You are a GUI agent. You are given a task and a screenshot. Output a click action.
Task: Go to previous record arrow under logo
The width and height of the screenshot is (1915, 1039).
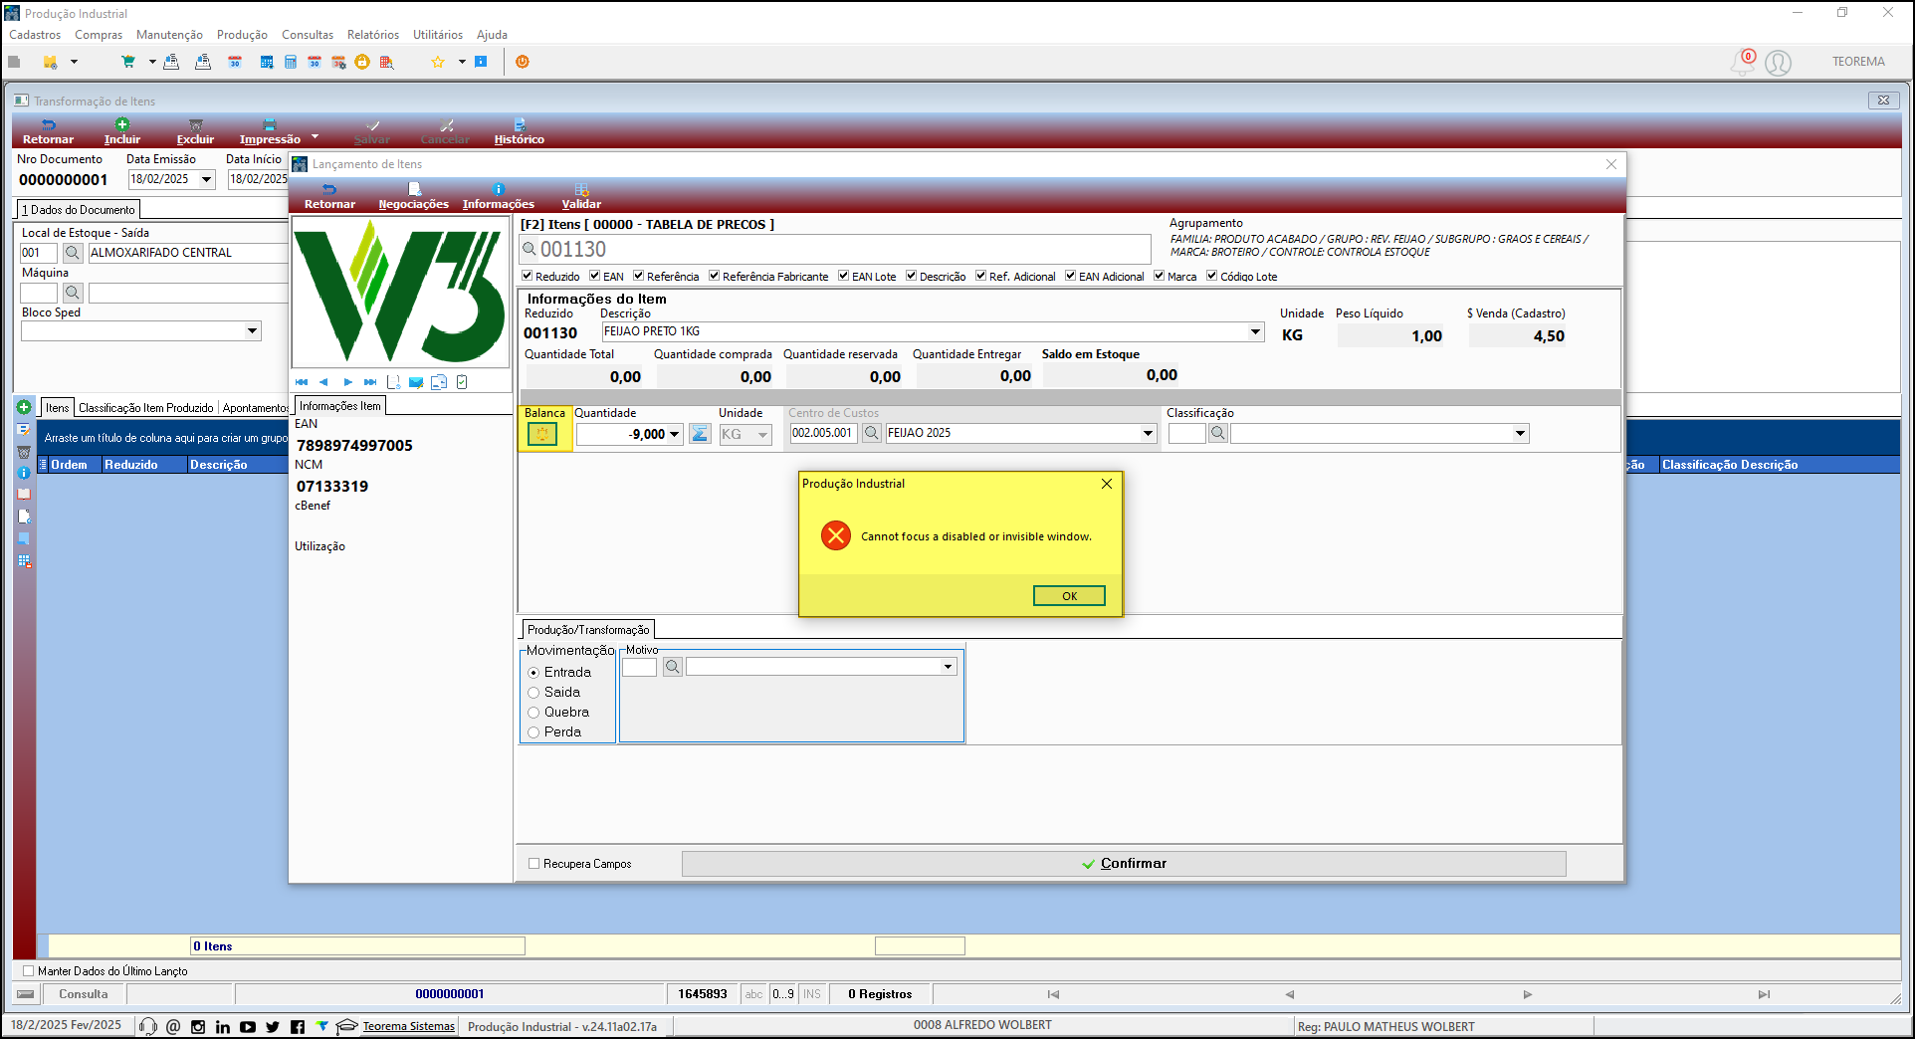click(323, 382)
